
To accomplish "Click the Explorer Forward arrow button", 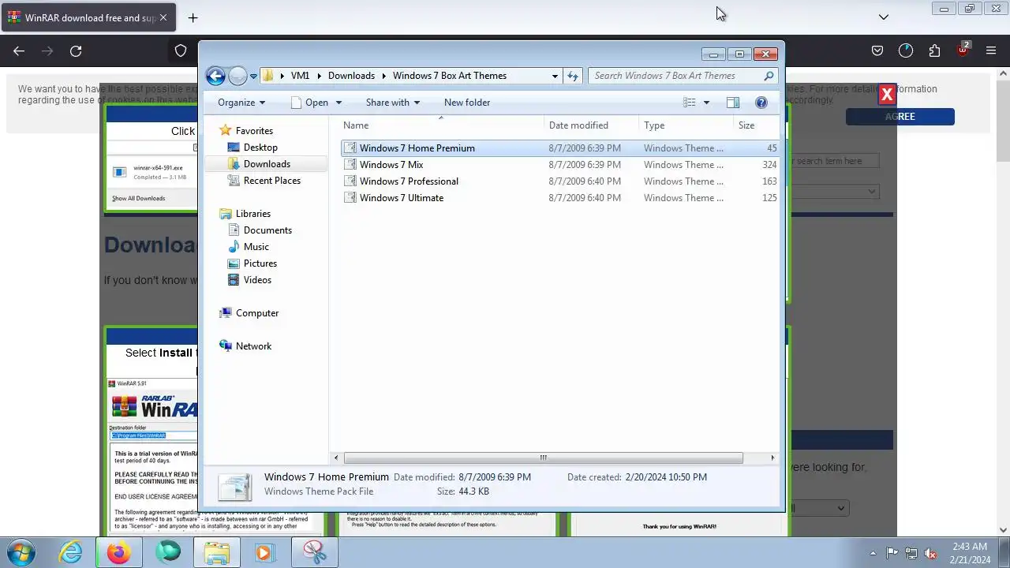I will 238,76.
